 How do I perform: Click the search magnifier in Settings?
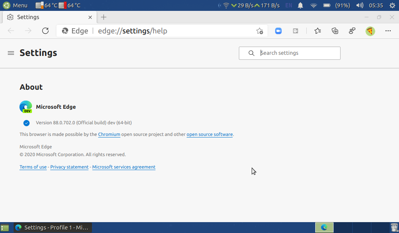[x=251, y=53]
